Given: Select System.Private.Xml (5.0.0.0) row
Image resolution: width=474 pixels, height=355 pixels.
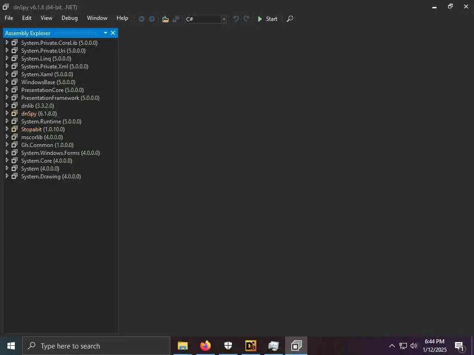Looking at the screenshot, I should pos(61,67).
